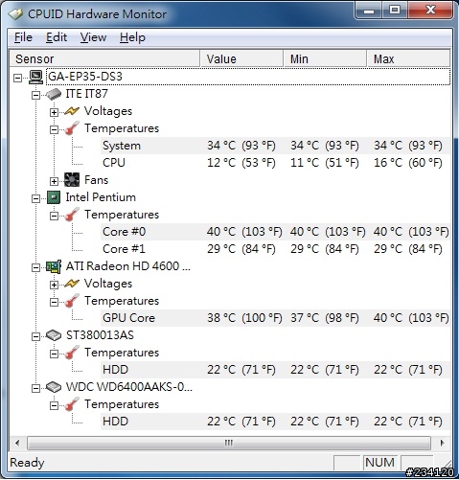This screenshot has height=480, width=459.
Task: Collapse Temperatures under ST380013AS
Action: [54, 354]
